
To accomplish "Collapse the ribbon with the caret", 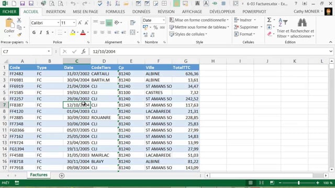I will coord(330,42).
